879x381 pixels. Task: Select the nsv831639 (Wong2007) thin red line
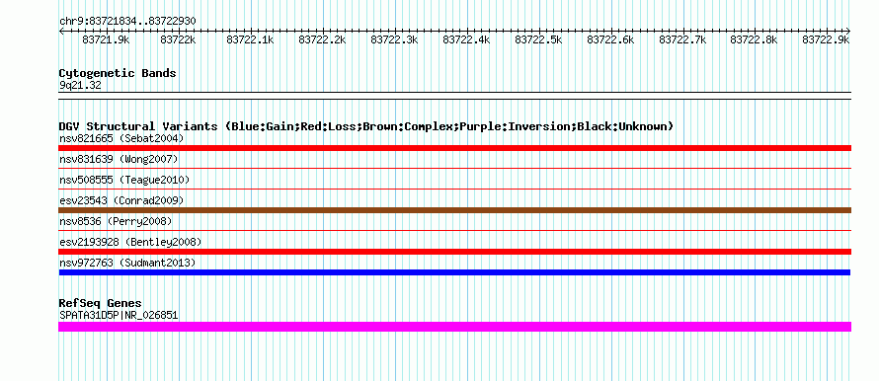click(454, 168)
